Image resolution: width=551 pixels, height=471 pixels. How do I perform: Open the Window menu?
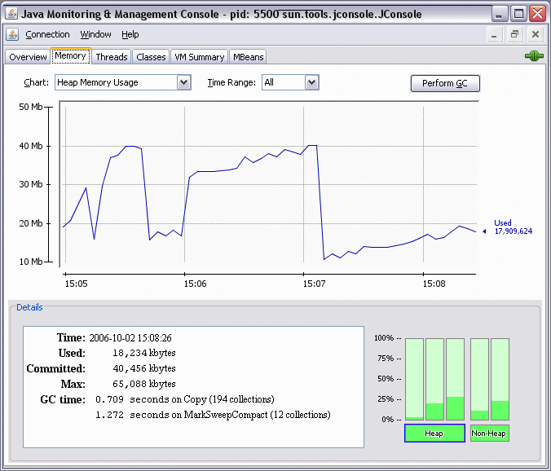coord(95,34)
